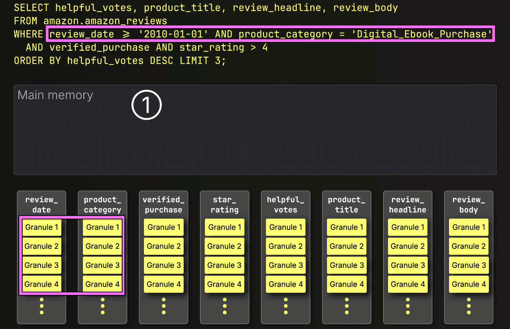
Task: Click the product_category column header
Action: click(x=103, y=205)
